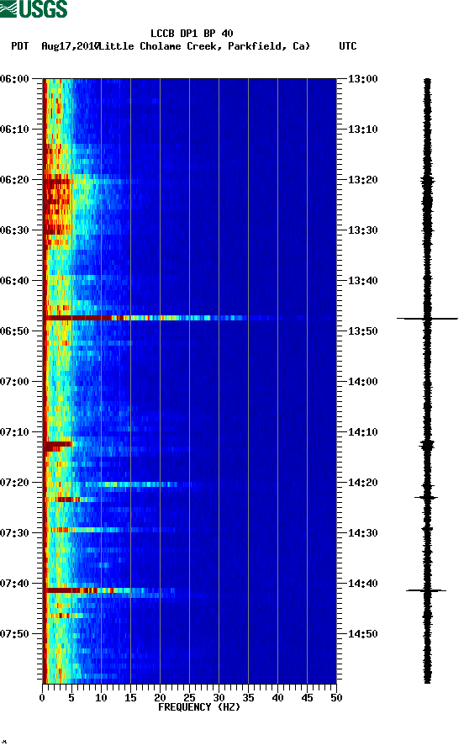This screenshot has width=464, height=751.
Task: Select the title 'LCCB DP1 BP 40'
Action: (x=192, y=34)
